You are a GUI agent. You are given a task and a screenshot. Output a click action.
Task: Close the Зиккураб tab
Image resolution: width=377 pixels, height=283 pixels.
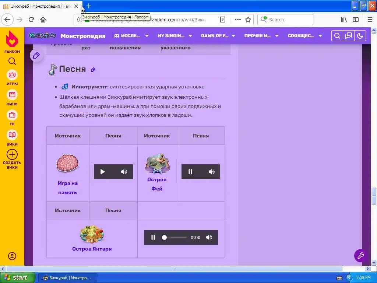76,6
